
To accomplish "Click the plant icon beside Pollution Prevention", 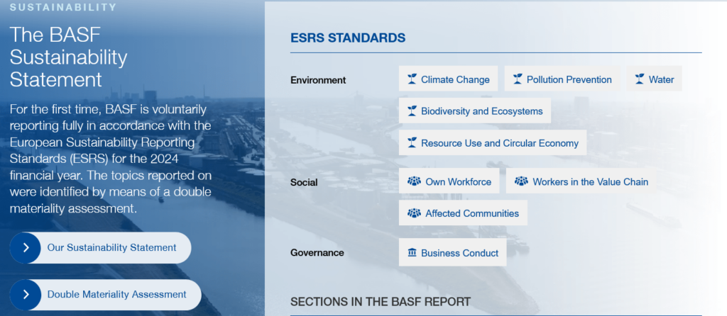I will (x=518, y=79).
